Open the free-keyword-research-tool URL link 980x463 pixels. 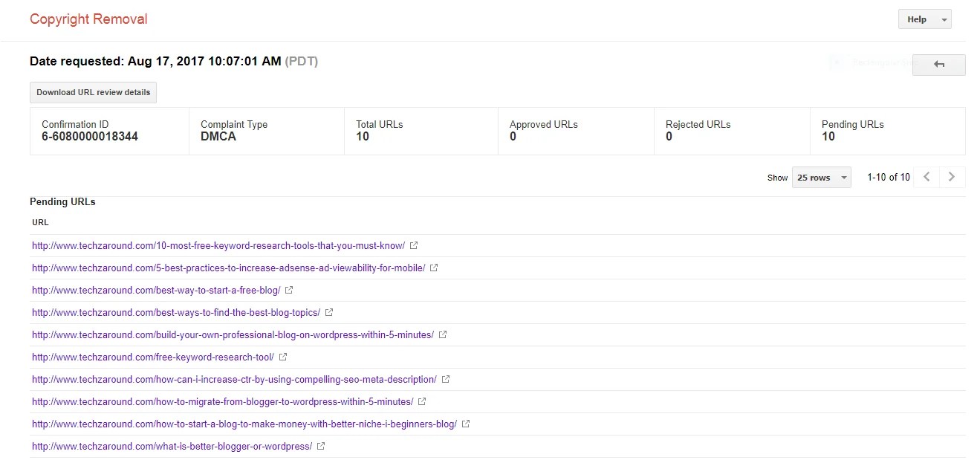click(x=152, y=357)
